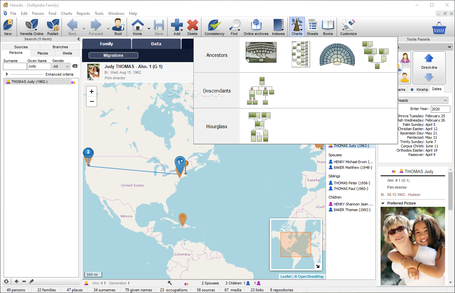Choose the bracket-style ancestors chart
This screenshot has height=293, width=455.
pyautogui.click(x=301, y=54)
